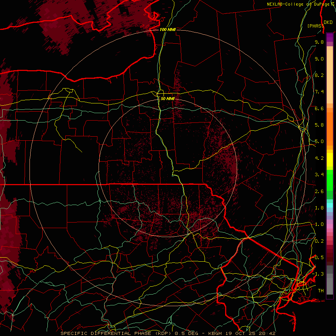Click the 2.6 value on the color scale
The image size is (336, 336).
pyautogui.click(x=319, y=192)
